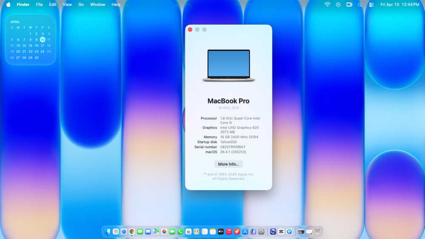Click the MacBook Pro title

click(229, 101)
